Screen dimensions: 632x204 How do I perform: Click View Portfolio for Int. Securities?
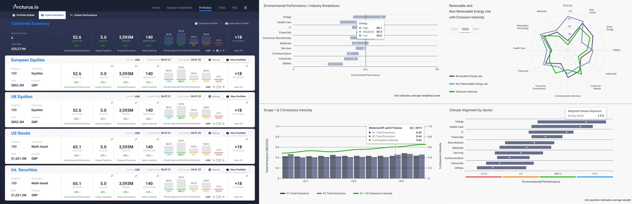pos(236,170)
